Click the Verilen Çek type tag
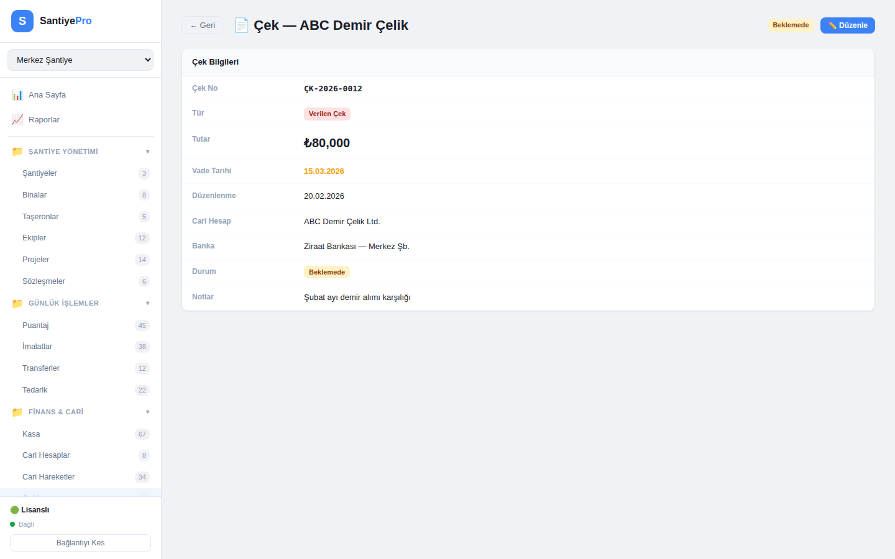895x559 pixels. [327, 114]
